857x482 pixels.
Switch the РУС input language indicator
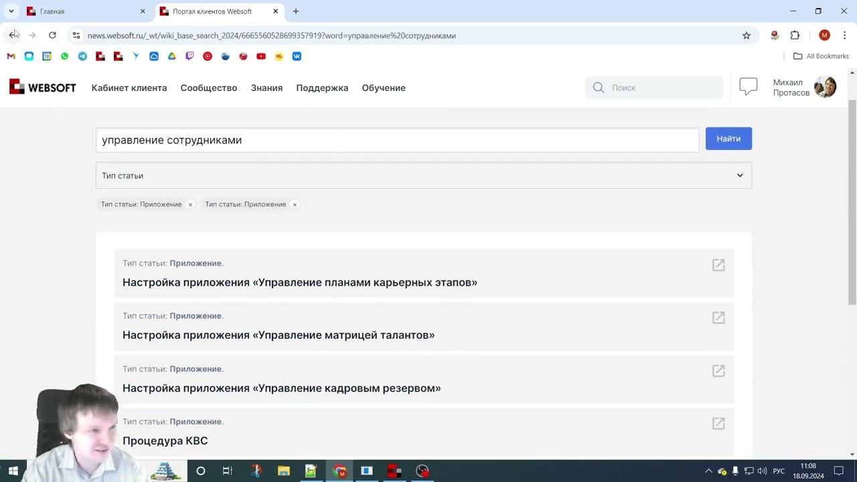[x=779, y=471]
